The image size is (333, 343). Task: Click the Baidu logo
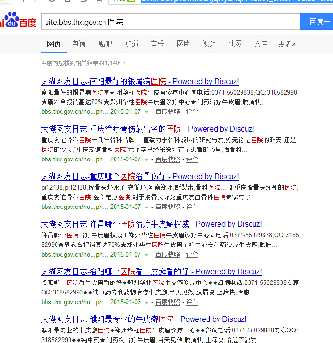click(x=18, y=22)
